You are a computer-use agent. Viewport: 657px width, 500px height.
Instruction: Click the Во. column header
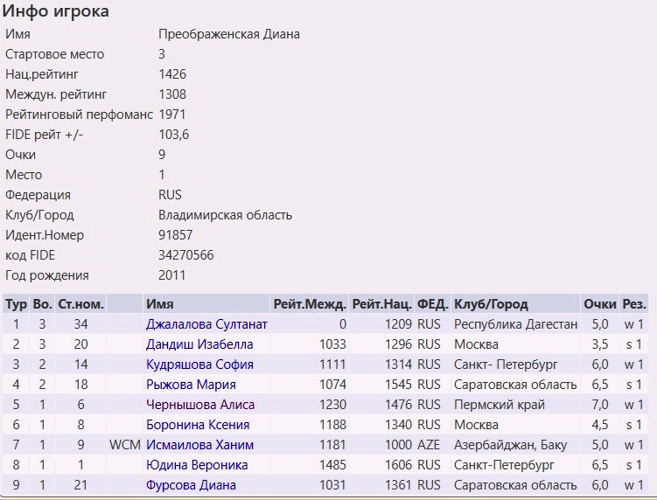click(x=42, y=304)
